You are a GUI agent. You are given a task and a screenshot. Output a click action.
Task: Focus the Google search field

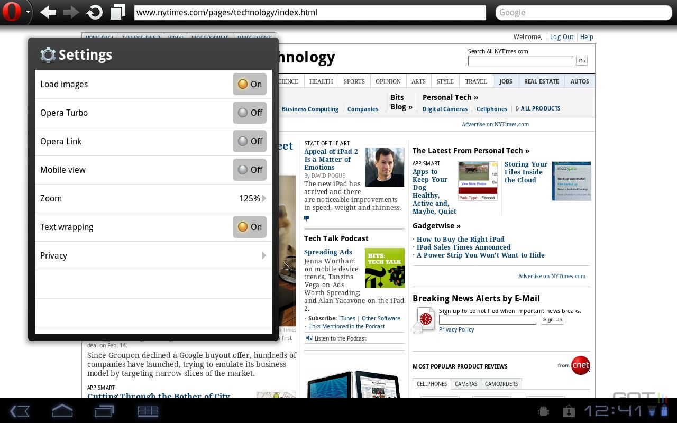[x=583, y=12]
